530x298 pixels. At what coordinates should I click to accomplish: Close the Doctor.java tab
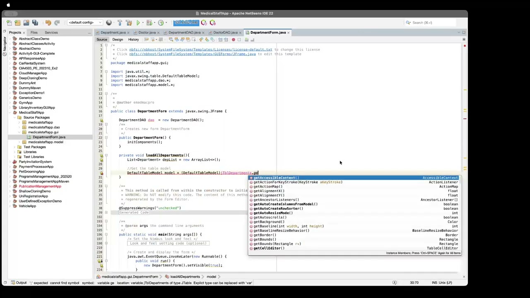pyautogui.click(x=159, y=32)
